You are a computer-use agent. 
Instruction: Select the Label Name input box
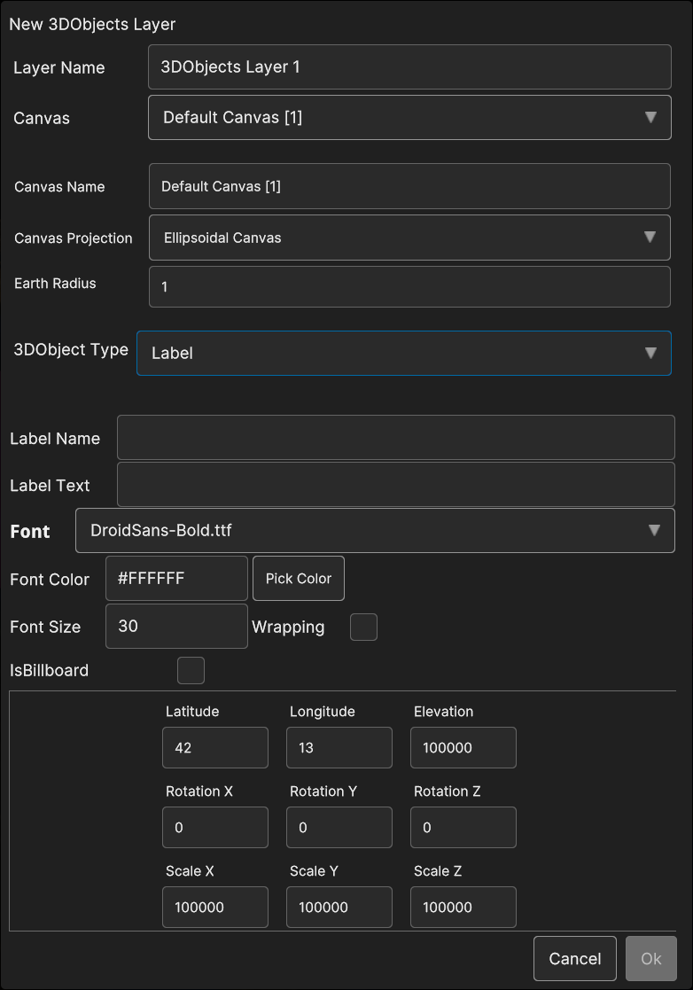click(x=395, y=438)
